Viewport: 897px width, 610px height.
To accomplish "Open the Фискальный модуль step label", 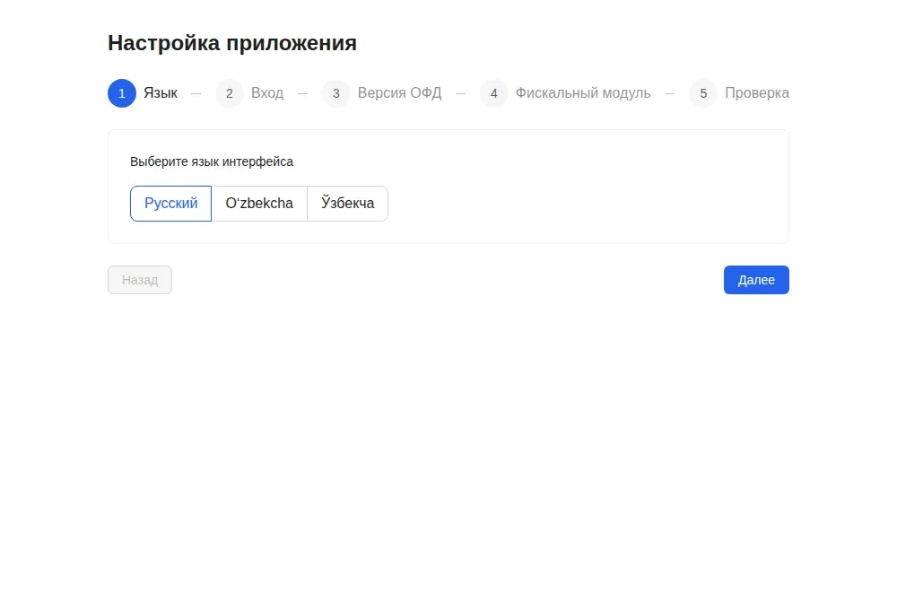I will click(583, 92).
